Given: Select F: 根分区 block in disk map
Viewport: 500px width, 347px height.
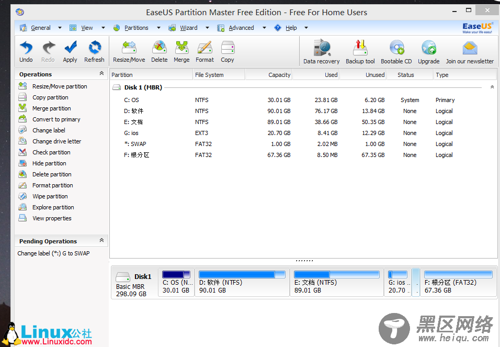Looking at the screenshot, I should coord(459,282).
